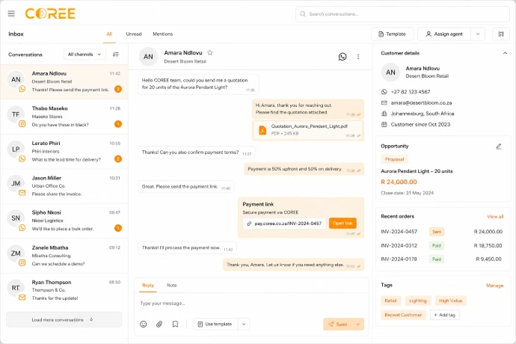Open Lerato Phiri conversation
This screenshot has width=516, height=344.
click(64, 151)
